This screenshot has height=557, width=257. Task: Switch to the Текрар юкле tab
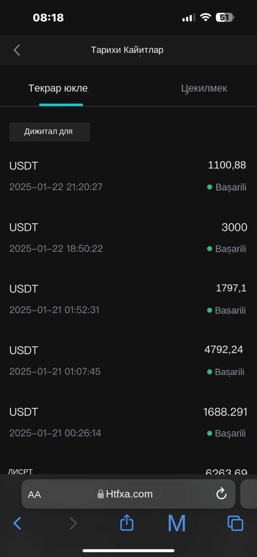[x=58, y=89]
